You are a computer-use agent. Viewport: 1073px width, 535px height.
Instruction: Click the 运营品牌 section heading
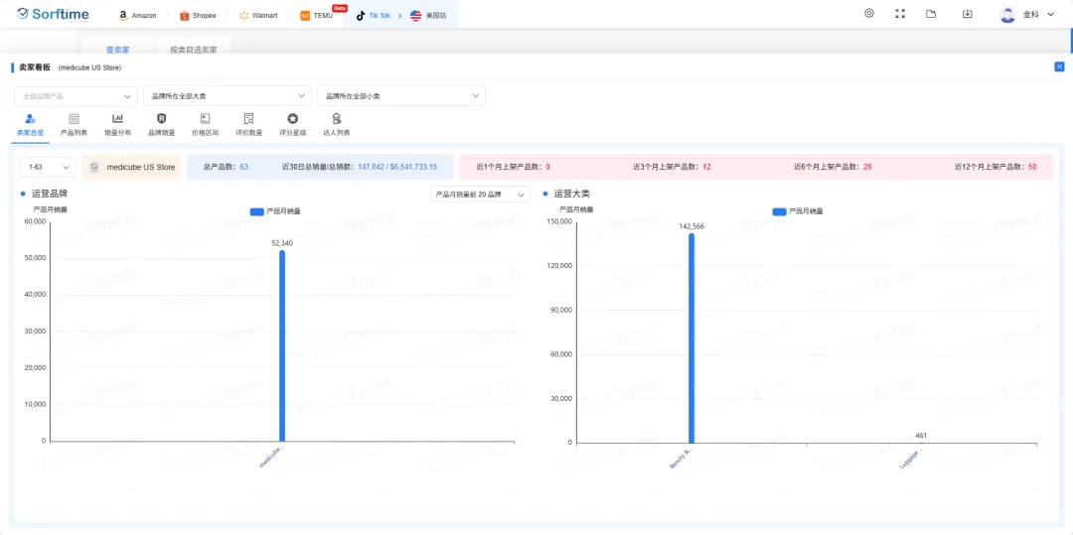50,194
